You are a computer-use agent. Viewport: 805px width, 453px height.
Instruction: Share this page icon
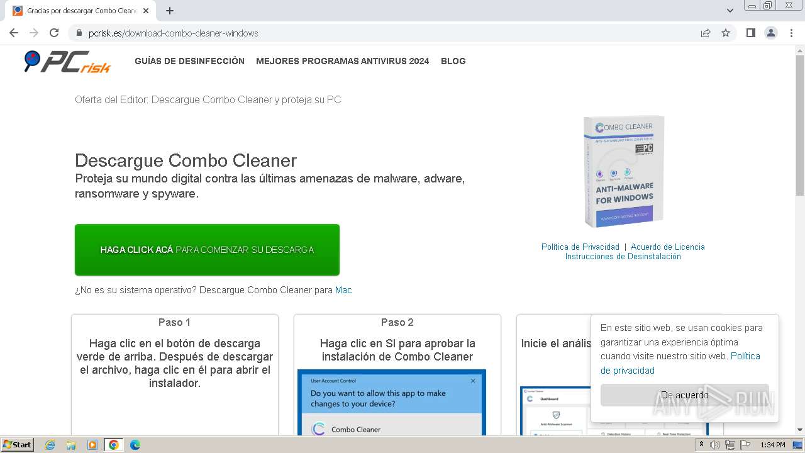click(x=706, y=33)
